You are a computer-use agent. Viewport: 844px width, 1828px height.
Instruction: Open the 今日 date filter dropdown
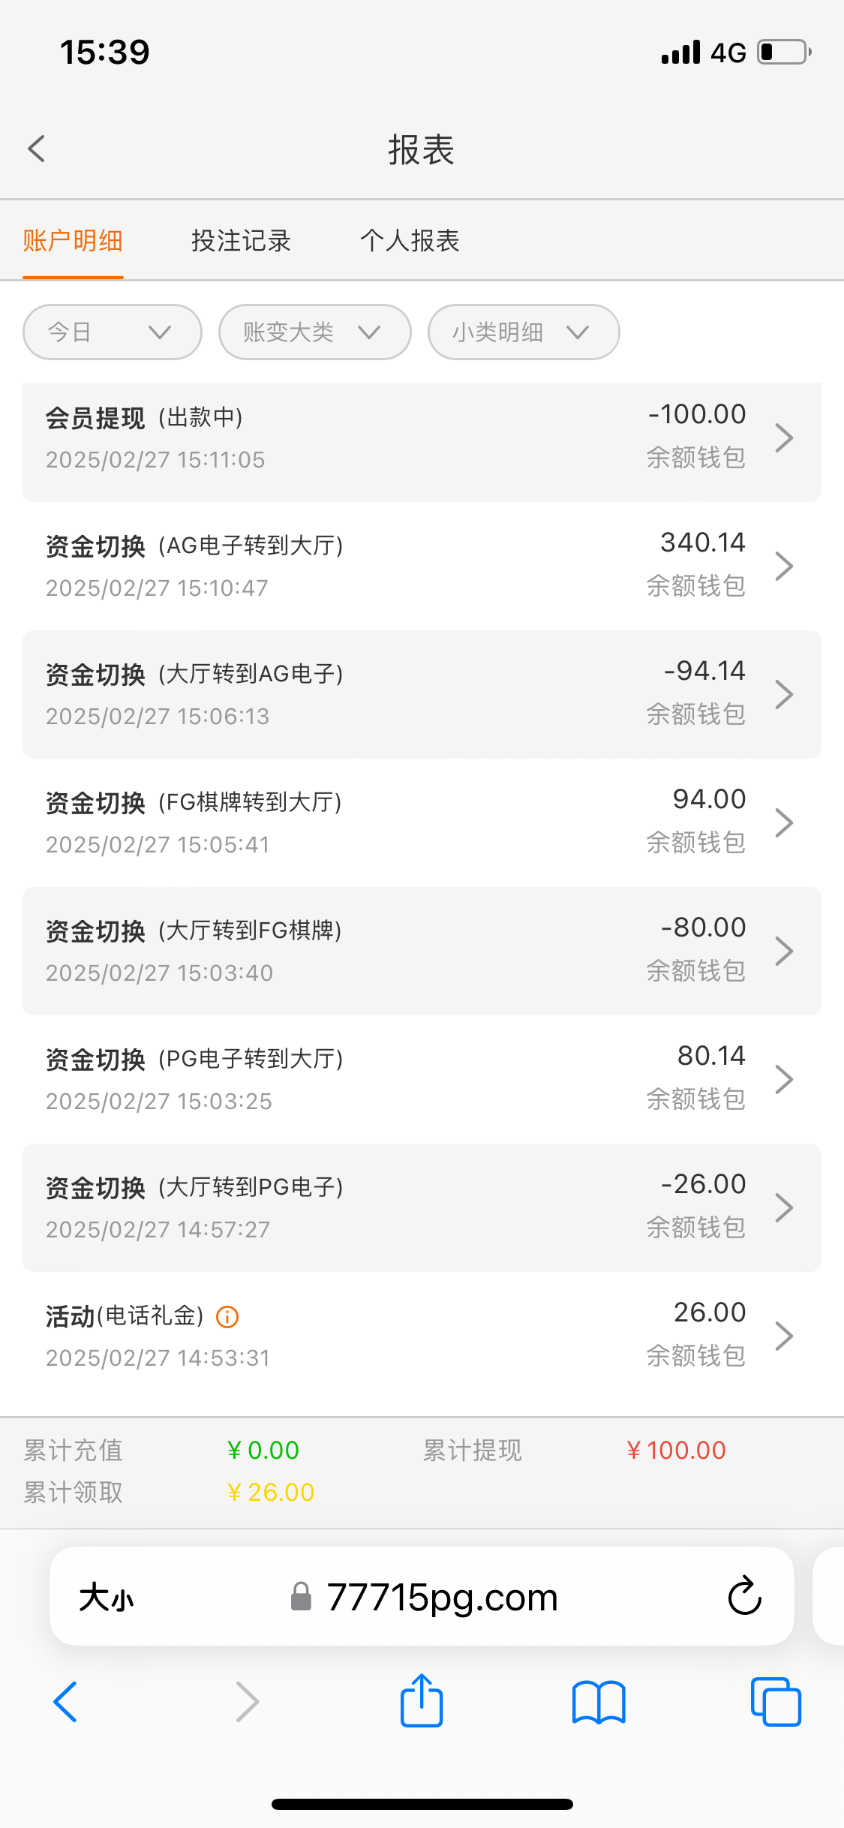tap(113, 332)
